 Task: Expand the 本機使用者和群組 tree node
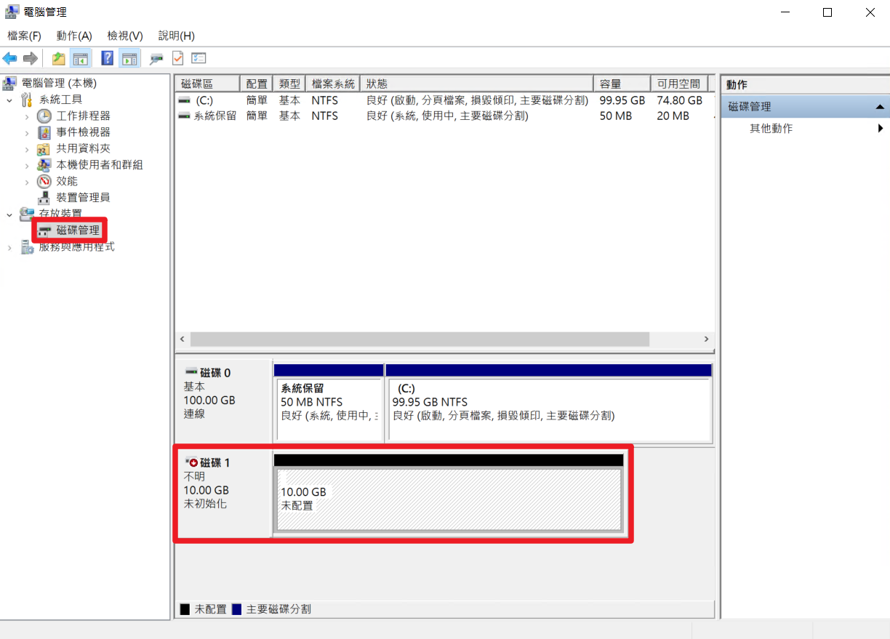tap(27, 165)
